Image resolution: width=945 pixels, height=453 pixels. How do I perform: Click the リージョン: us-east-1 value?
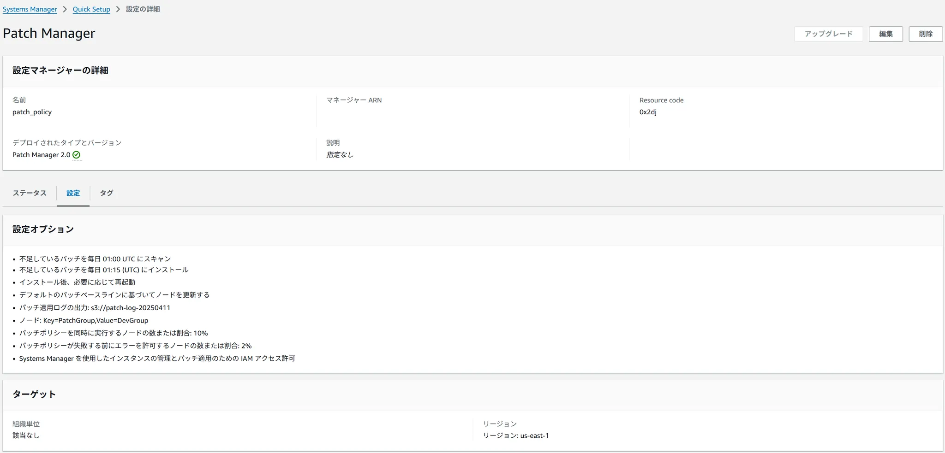pos(516,435)
